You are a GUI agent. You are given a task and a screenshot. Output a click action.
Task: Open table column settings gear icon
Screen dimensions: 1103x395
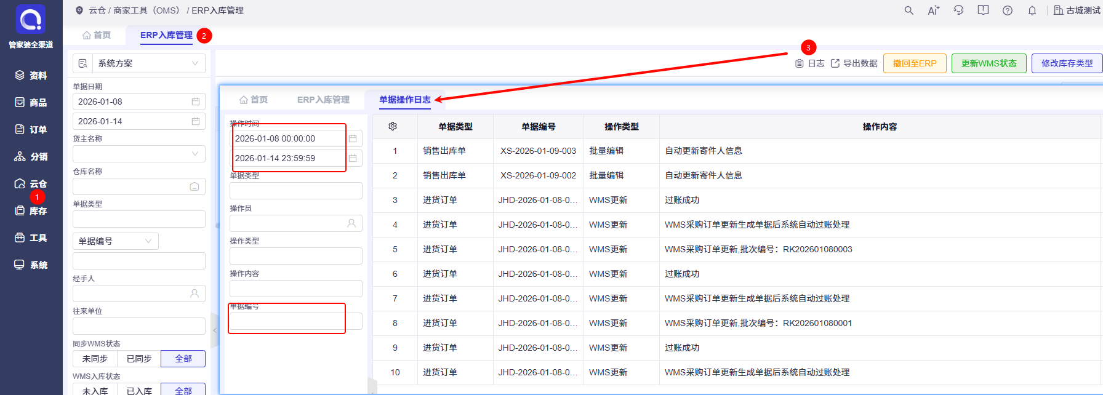click(393, 126)
